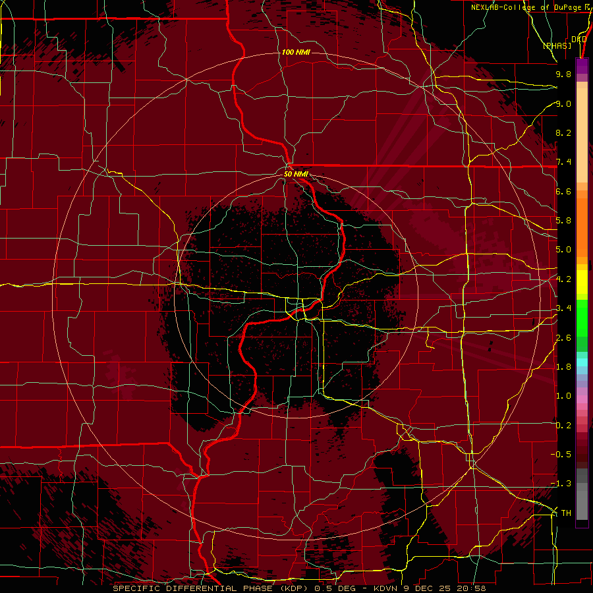Click the 5.8 value on color scale
Viewport: 593px width, 593px height.
(563, 221)
